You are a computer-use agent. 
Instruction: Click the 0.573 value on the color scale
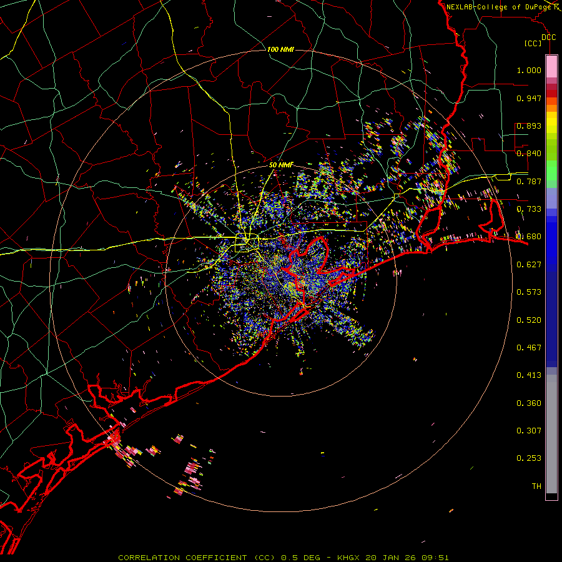[x=529, y=292]
